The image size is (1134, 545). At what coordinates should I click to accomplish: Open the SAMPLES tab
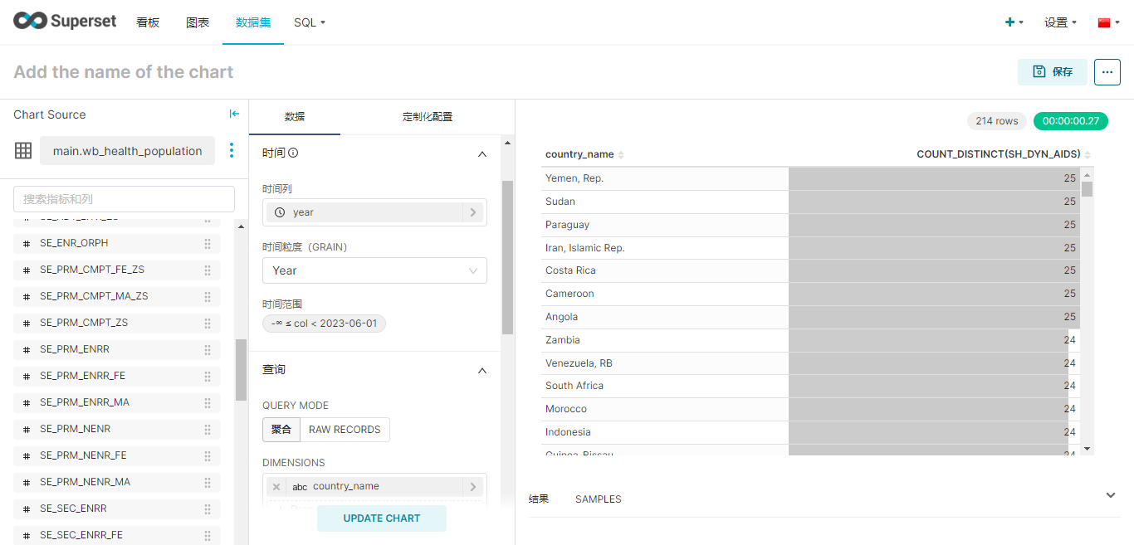point(598,499)
